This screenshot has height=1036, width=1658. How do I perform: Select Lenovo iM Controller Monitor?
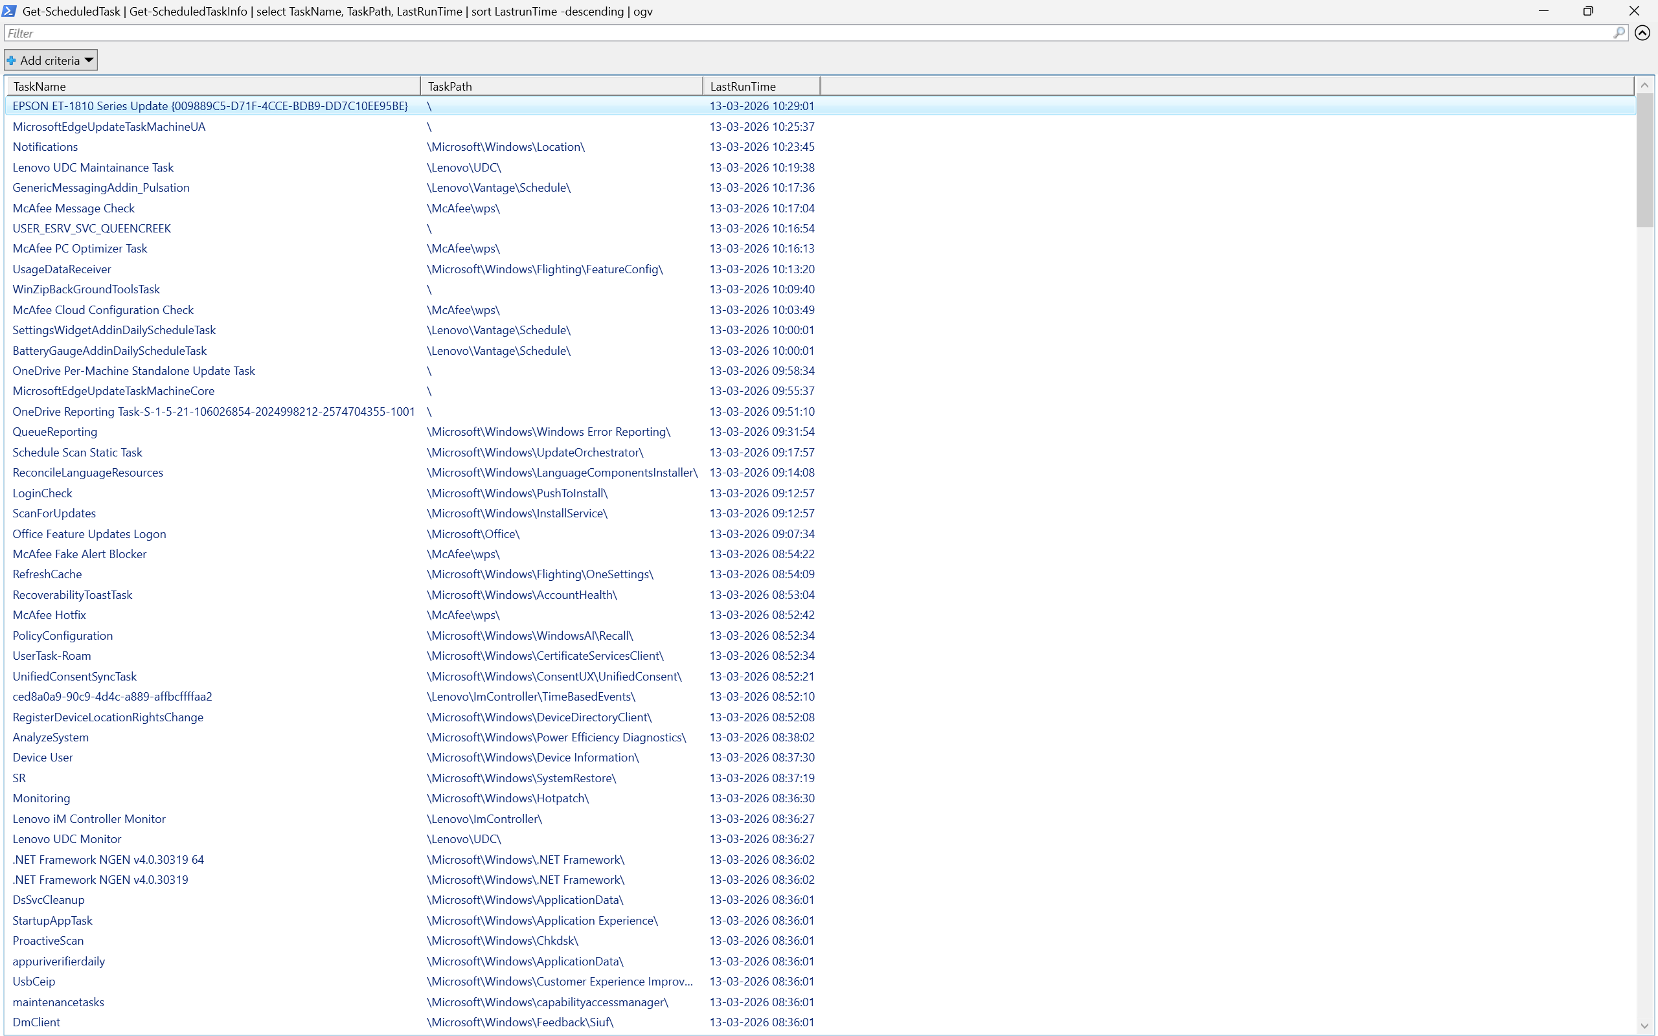821,819
